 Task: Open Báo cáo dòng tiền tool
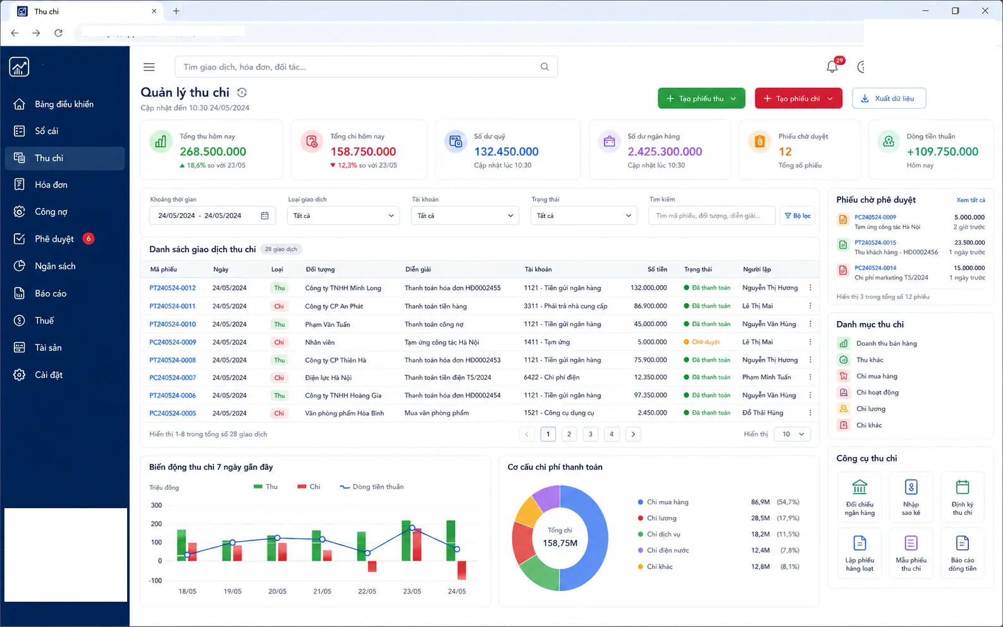tap(962, 553)
